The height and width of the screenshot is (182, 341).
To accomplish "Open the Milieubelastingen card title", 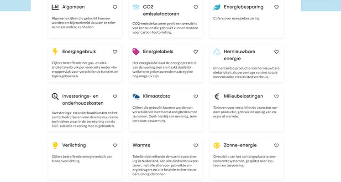I will [x=243, y=96].
